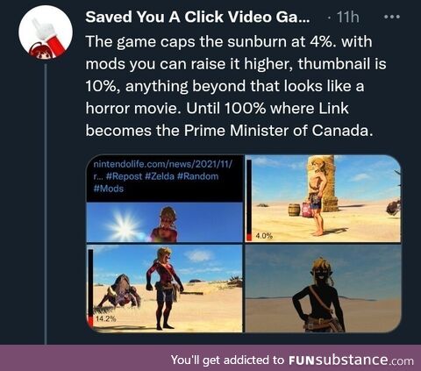Image resolution: width=421 pixels, height=371 pixels.
Task: Click the #Repost hashtag
Action: pyautogui.click(x=125, y=176)
